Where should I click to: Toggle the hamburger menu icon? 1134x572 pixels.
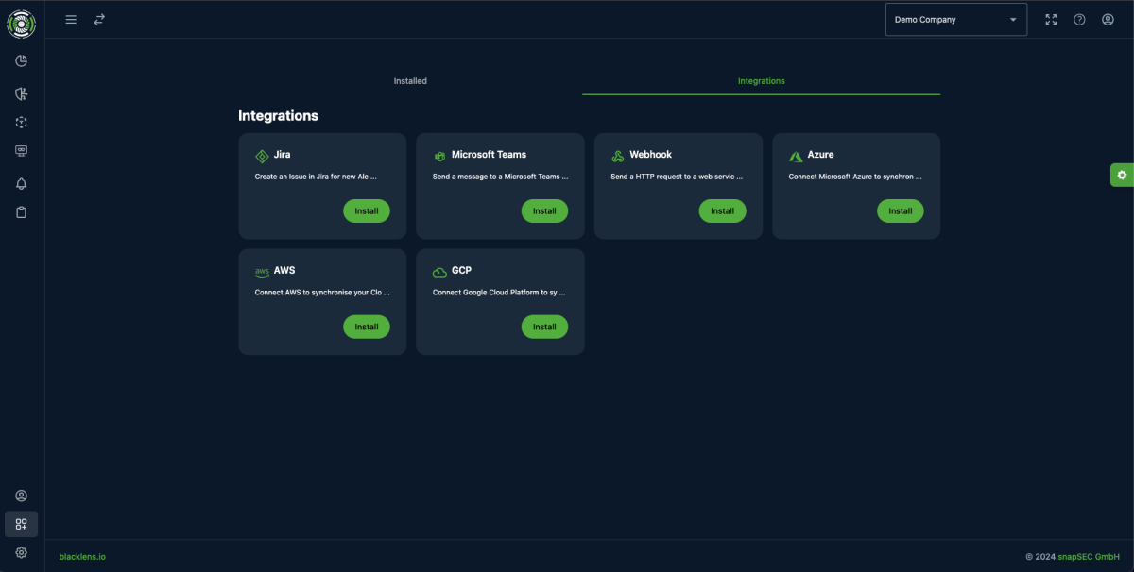click(71, 20)
